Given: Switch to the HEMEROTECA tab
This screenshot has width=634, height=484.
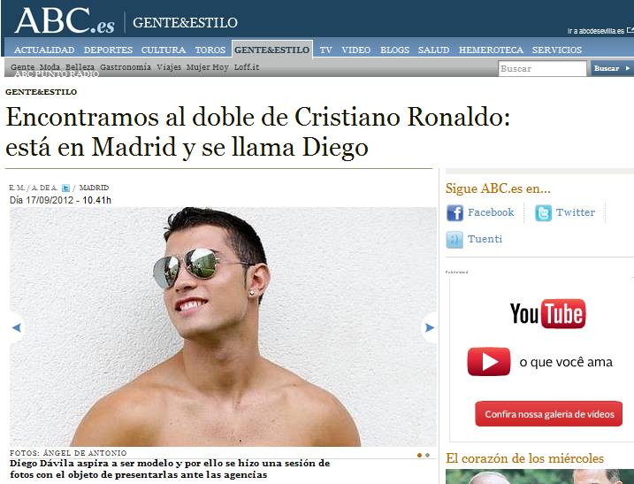Looking at the screenshot, I should point(491,50).
